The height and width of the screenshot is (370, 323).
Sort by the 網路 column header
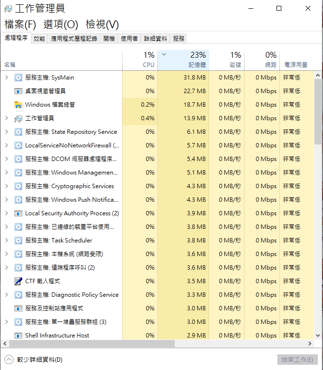point(262,60)
